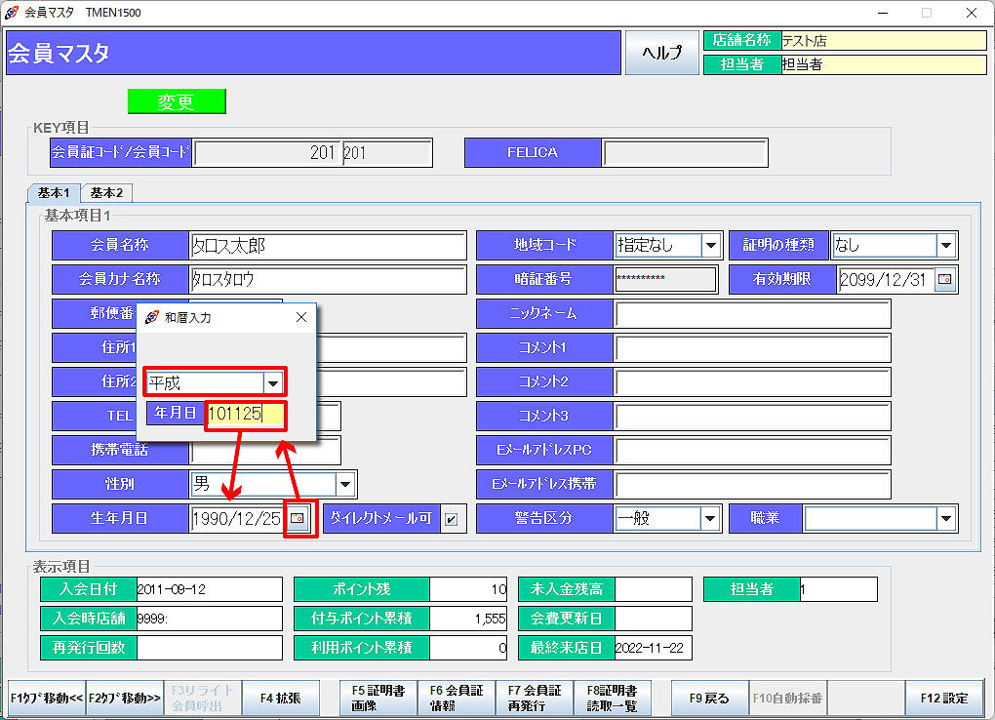The image size is (995, 720).
Task: Click the 年月日 input field in popup
Action: pyautogui.click(x=245, y=414)
